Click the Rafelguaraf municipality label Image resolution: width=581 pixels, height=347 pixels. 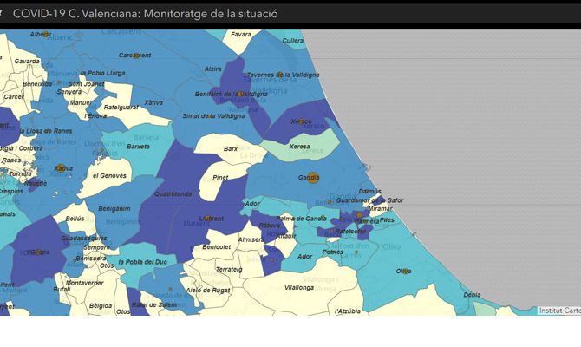121,108
